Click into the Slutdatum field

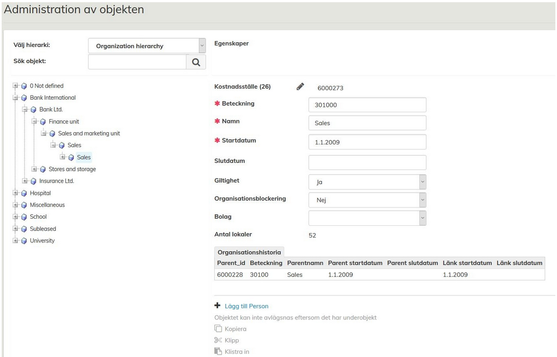click(367, 163)
